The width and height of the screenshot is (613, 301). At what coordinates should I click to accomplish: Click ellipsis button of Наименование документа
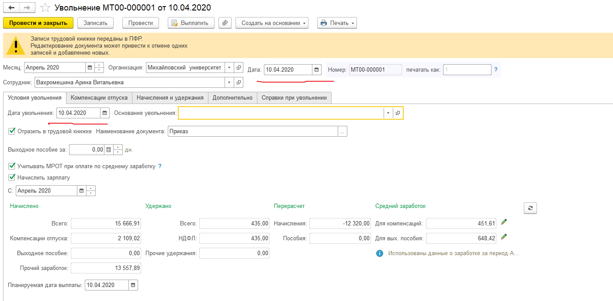tap(343, 131)
